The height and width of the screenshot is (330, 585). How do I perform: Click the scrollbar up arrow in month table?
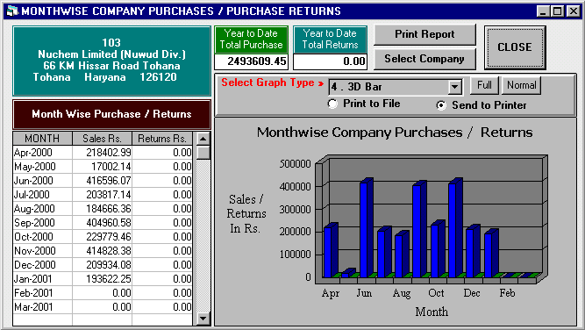203,139
